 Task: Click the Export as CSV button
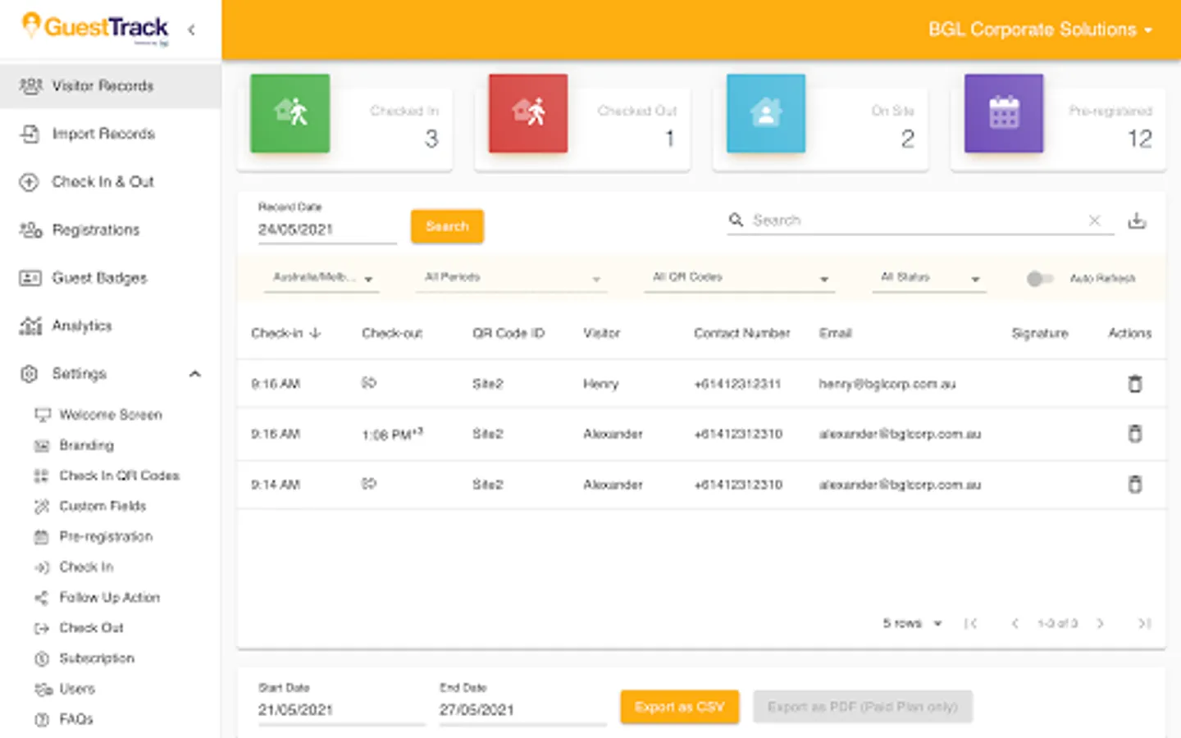[680, 707]
